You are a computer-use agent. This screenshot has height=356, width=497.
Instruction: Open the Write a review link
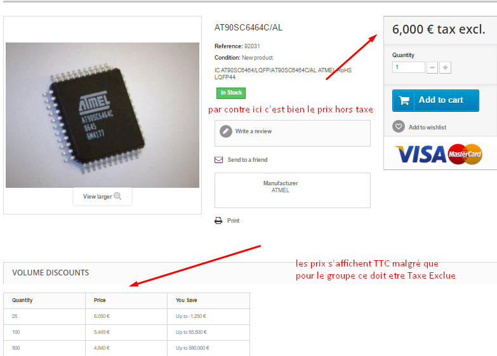pos(253,131)
